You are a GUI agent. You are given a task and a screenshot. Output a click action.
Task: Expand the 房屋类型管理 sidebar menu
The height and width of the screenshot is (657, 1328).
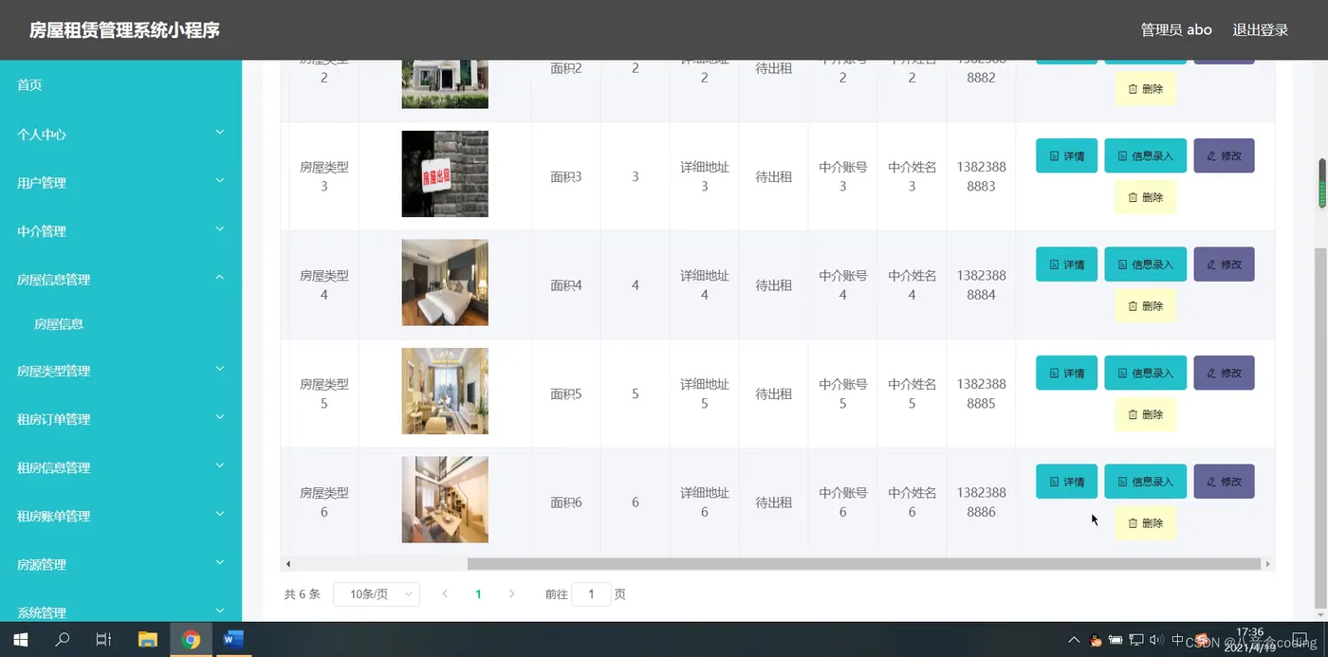120,370
